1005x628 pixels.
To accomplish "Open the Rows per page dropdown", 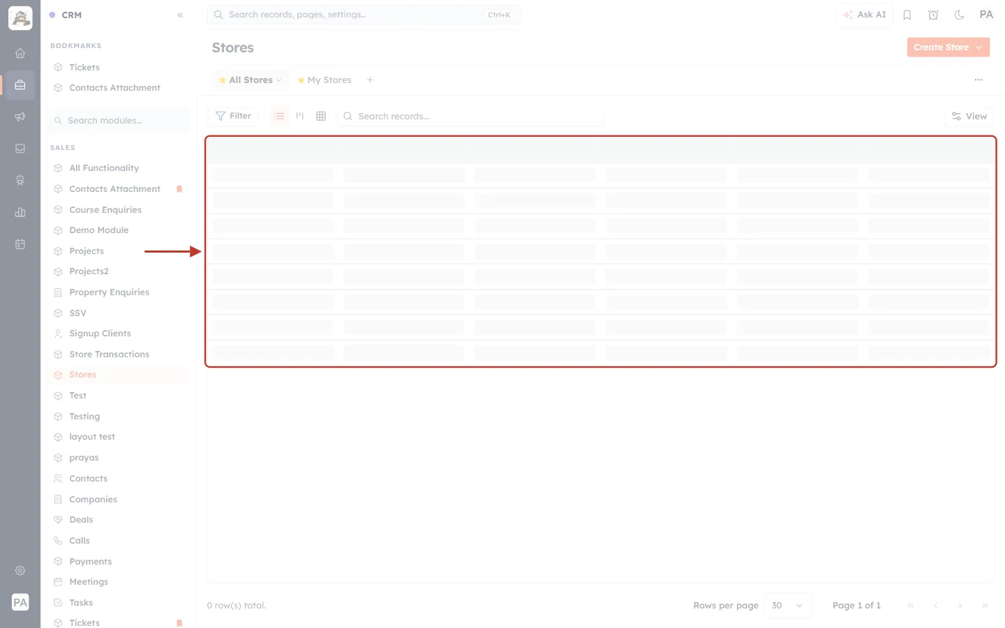I will coord(788,606).
